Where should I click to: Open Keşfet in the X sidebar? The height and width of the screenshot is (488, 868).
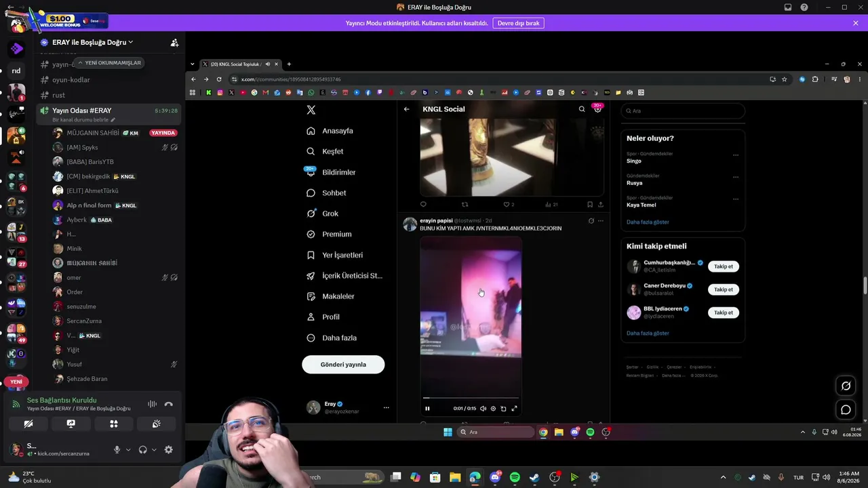click(325, 151)
